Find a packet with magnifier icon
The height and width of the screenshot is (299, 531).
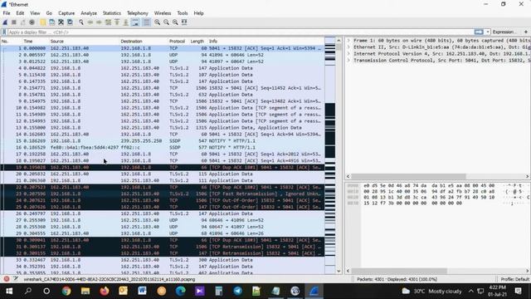81,22
